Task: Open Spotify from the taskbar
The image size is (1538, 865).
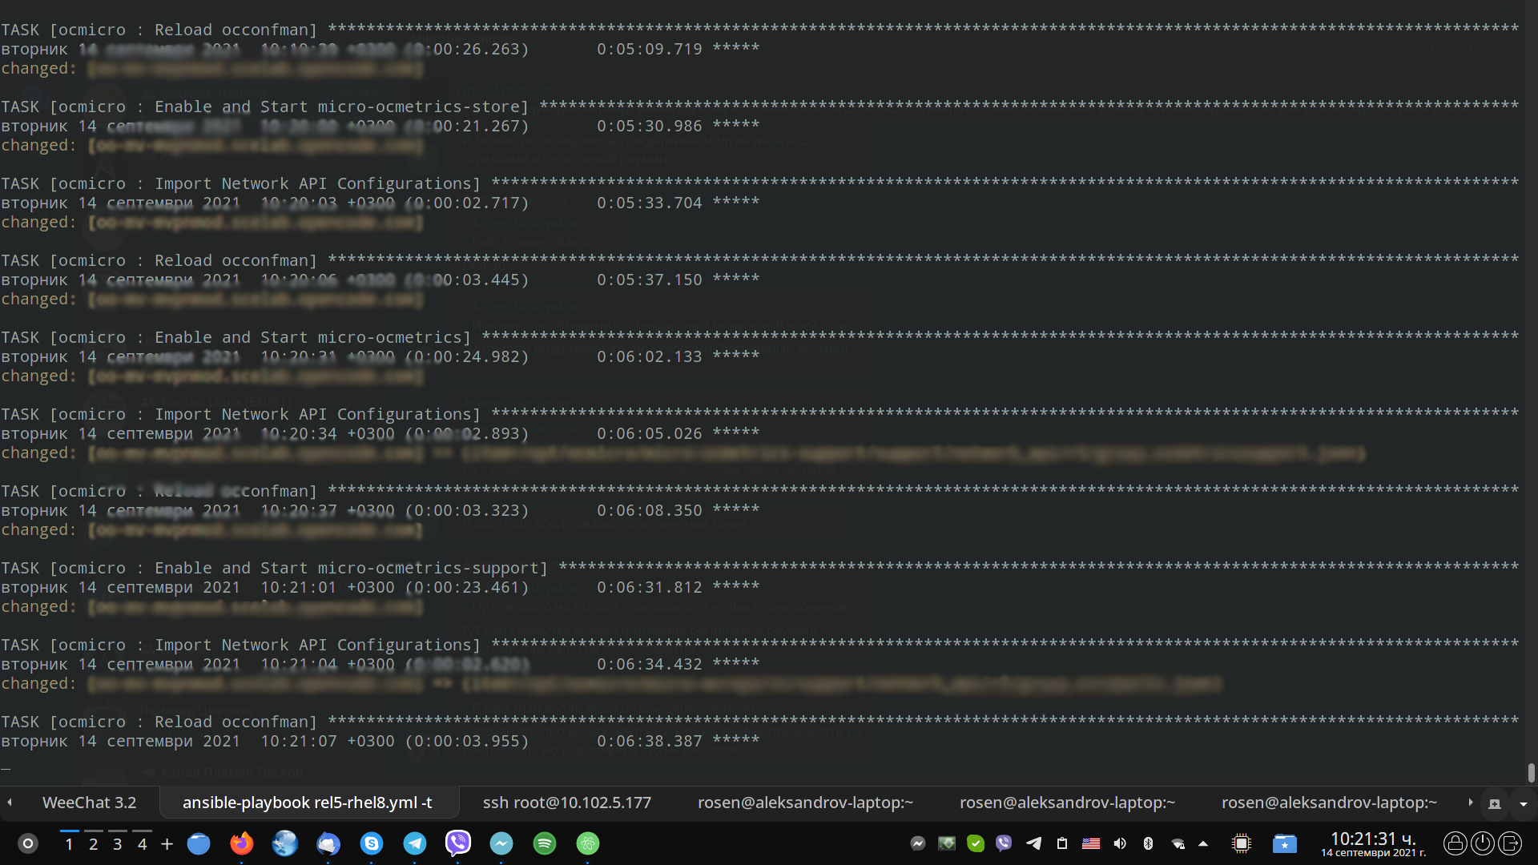Action: tap(544, 843)
